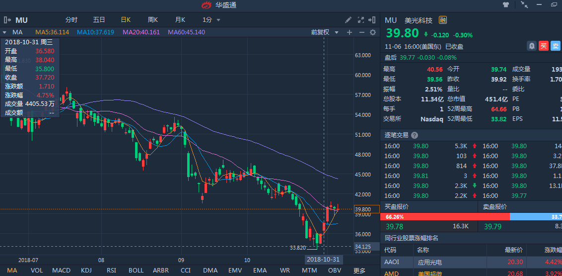The image size is (562, 276).
Task: Click the green down arrow on the 2.3K trade row
Action: click(x=475, y=185)
